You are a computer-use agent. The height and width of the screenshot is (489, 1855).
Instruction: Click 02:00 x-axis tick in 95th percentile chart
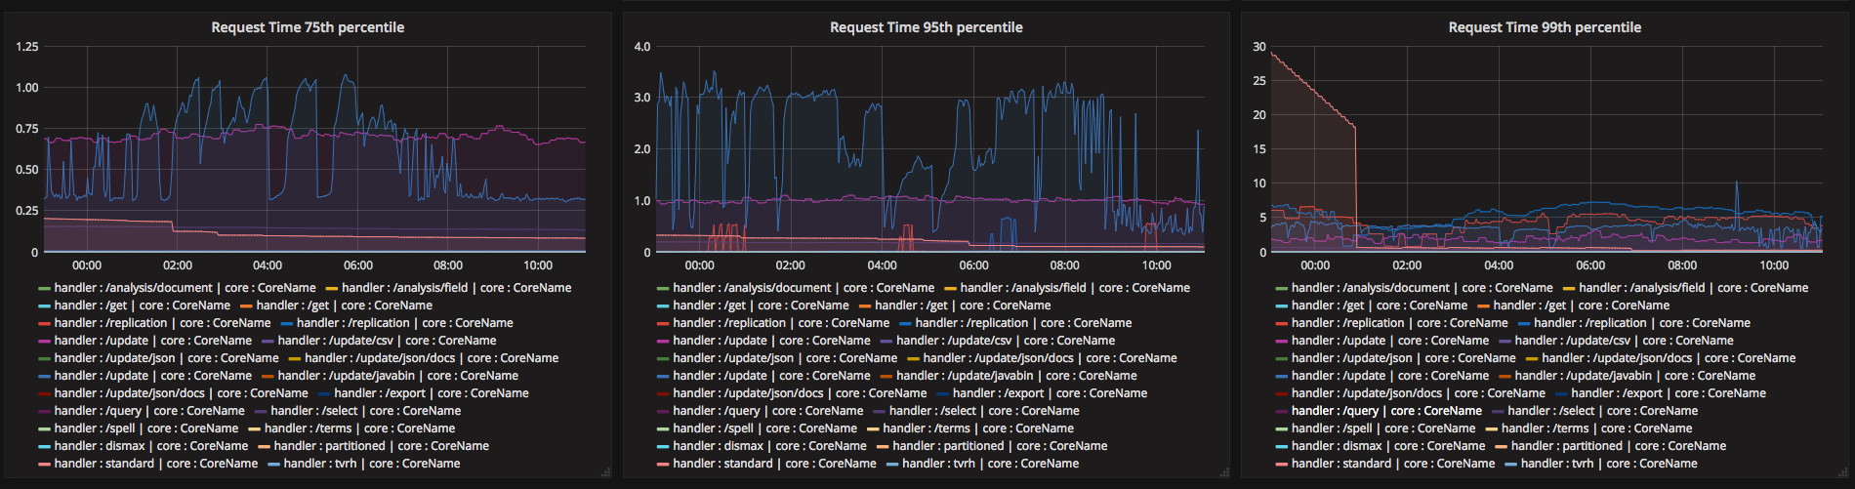(x=791, y=265)
